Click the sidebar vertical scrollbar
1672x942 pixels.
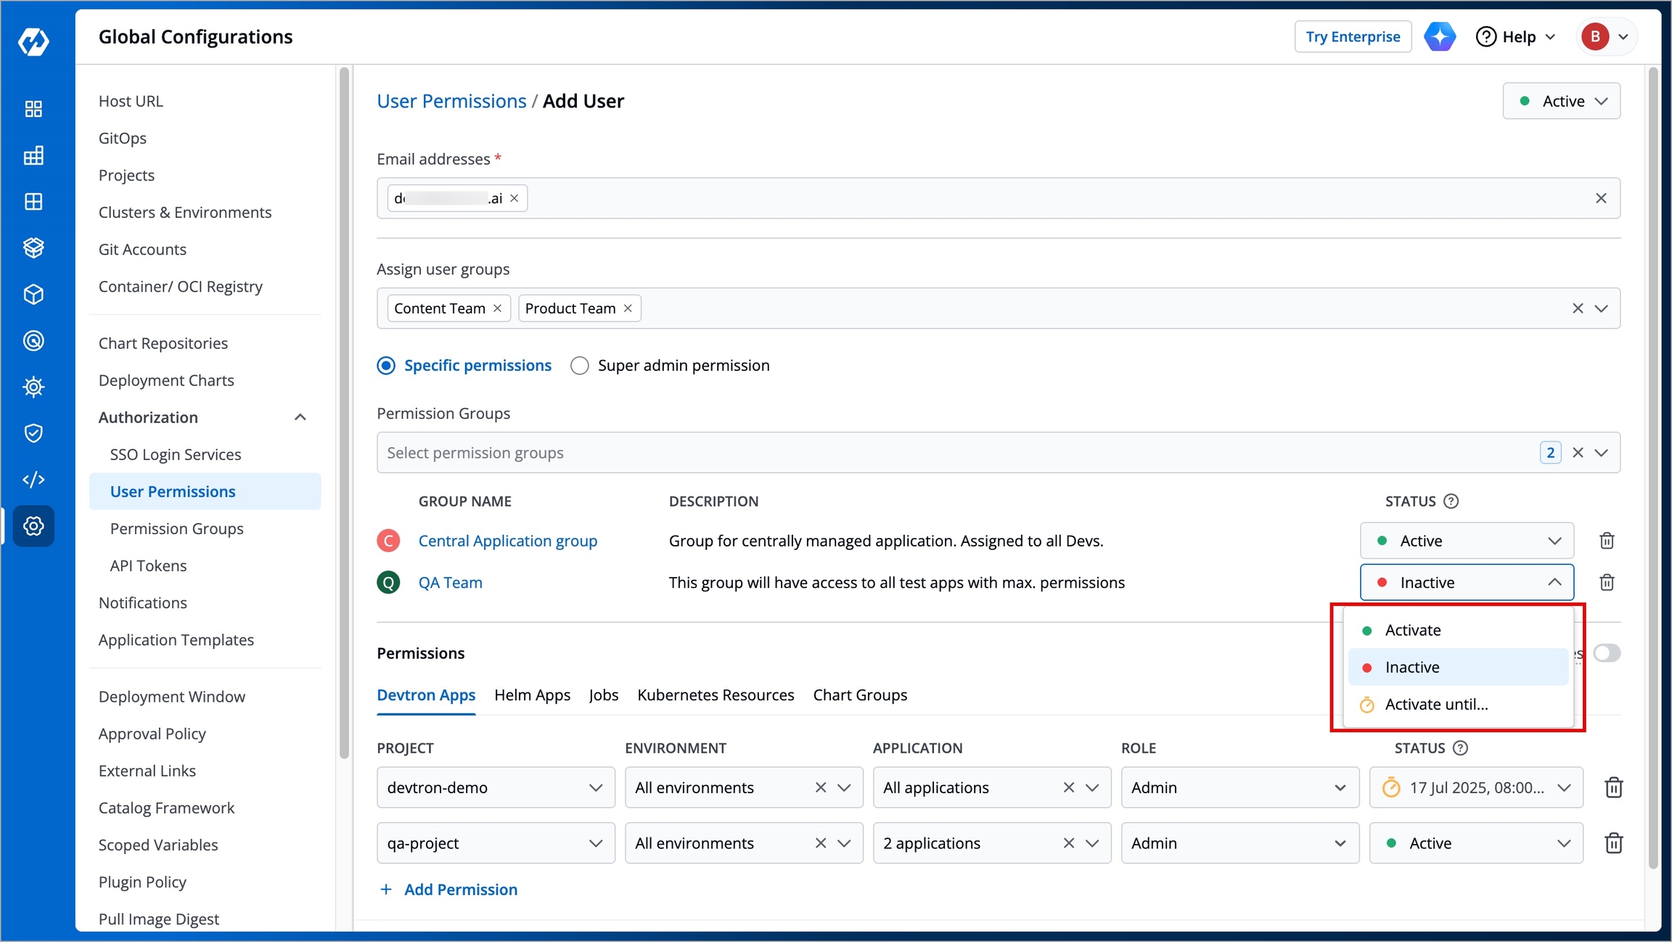click(344, 414)
